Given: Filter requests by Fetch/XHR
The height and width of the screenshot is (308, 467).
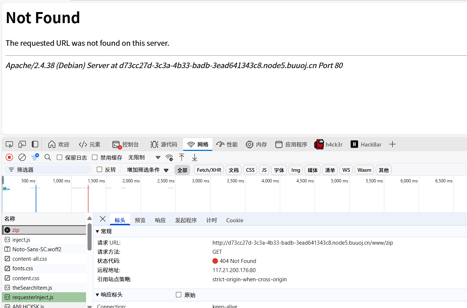Looking at the screenshot, I should click(x=209, y=170).
